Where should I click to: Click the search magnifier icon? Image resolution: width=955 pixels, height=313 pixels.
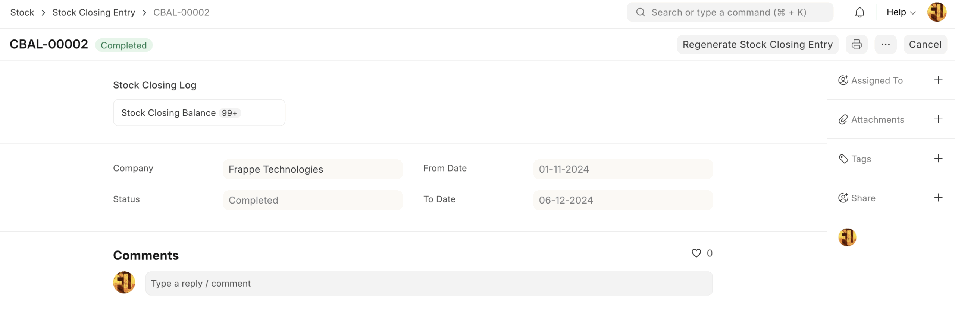pyautogui.click(x=641, y=12)
